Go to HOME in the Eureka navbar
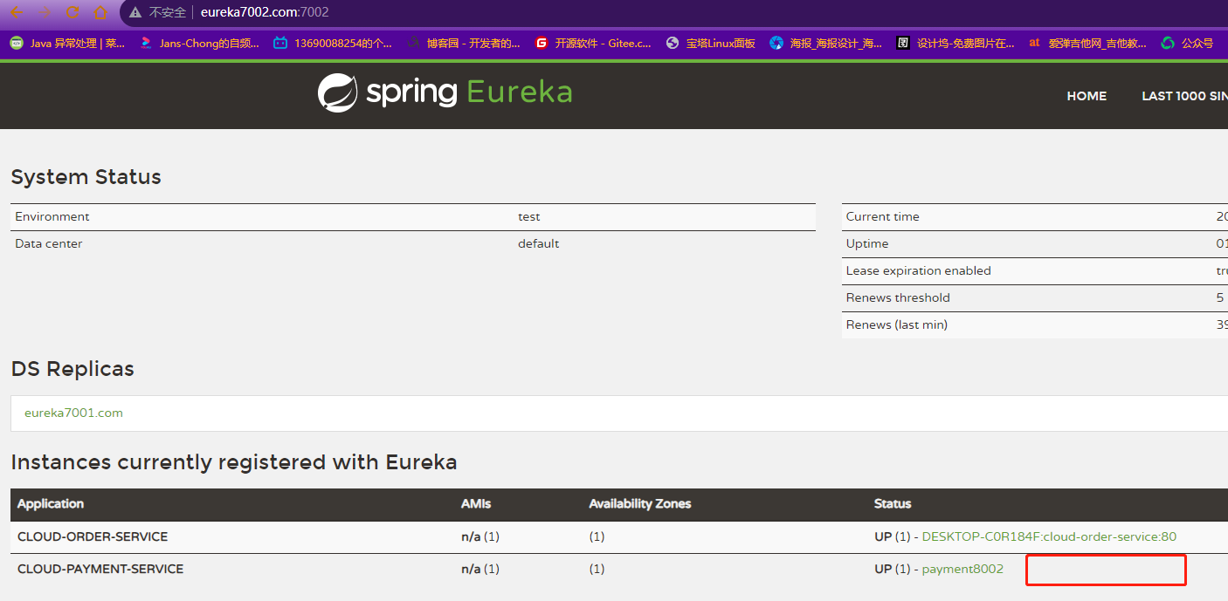Image resolution: width=1228 pixels, height=601 pixels. click(x=1087, y=96)
